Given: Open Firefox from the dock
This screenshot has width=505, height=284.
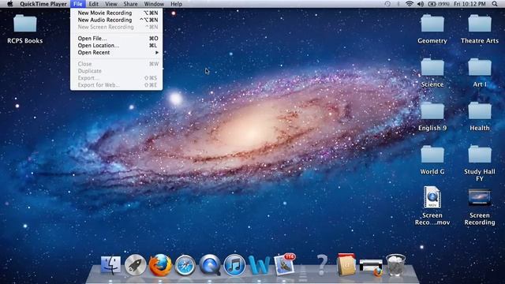Looking at the screenshot, I should (x=160, y=265).
